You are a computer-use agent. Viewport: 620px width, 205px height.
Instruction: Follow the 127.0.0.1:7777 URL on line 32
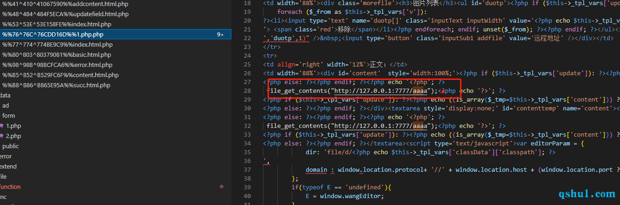click(380, 126)
